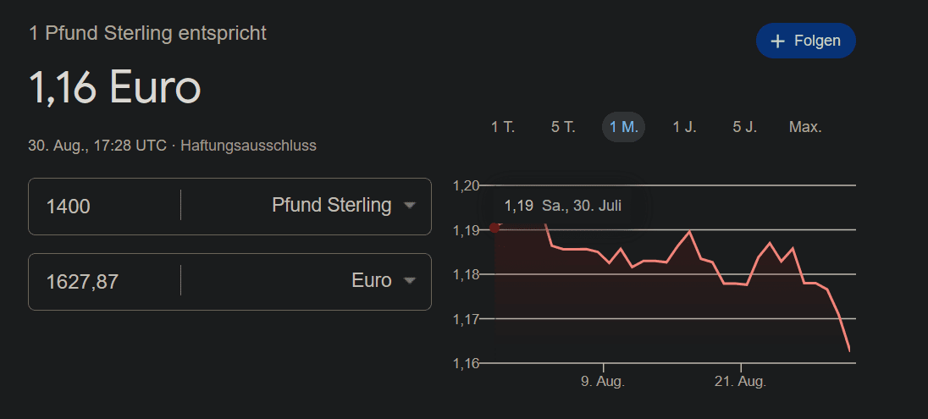Select the 1 M. chart range
Image resolution: width=928 pixels, height=419 pixels.
click(624, 127)
